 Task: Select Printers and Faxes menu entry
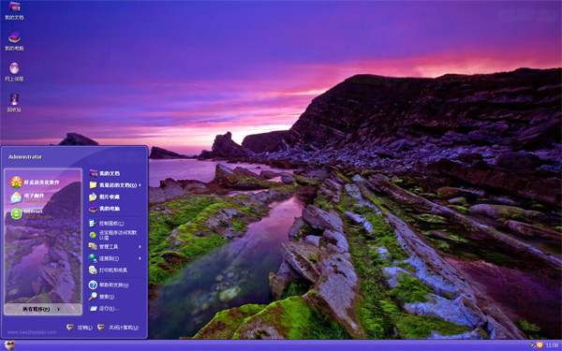click(x=108, y=270)
